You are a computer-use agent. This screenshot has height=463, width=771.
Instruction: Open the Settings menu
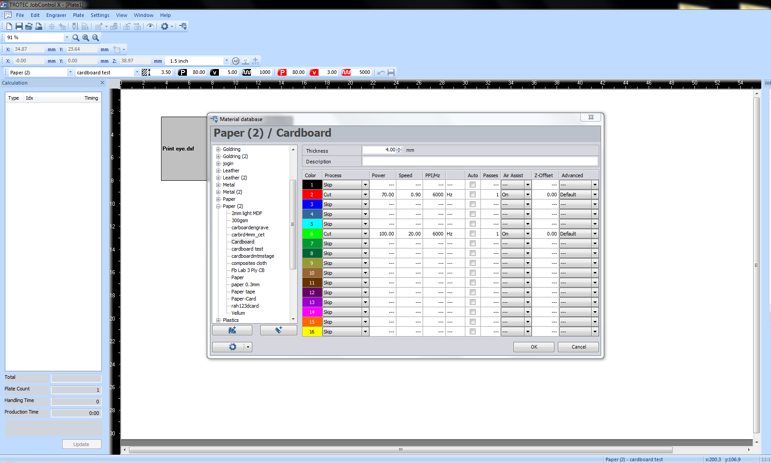100,15
